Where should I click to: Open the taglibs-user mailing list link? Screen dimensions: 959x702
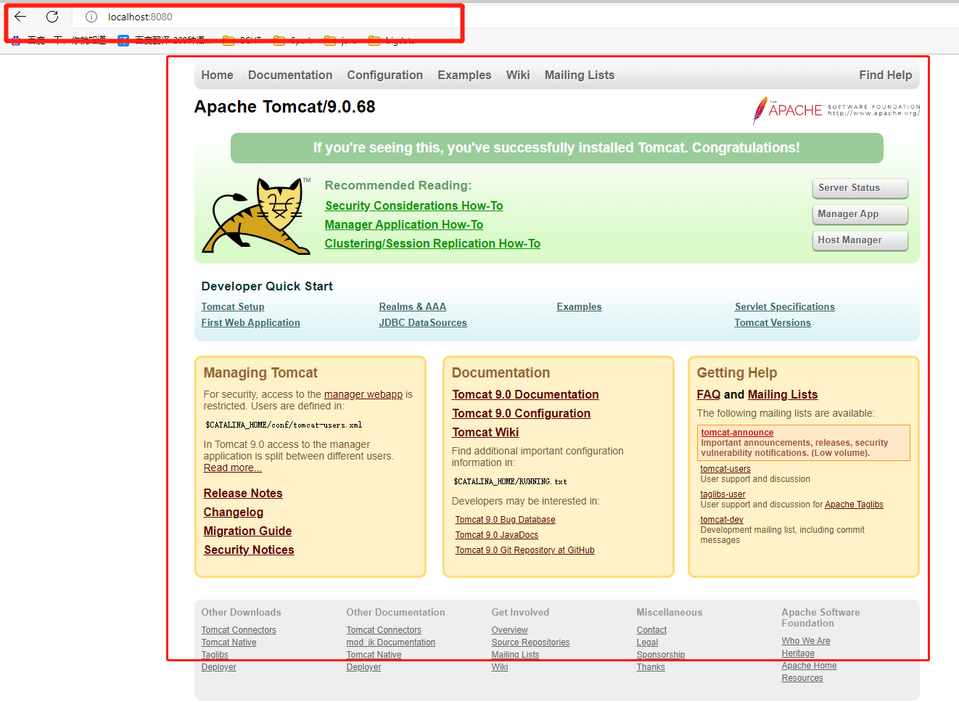coord(723,494)
